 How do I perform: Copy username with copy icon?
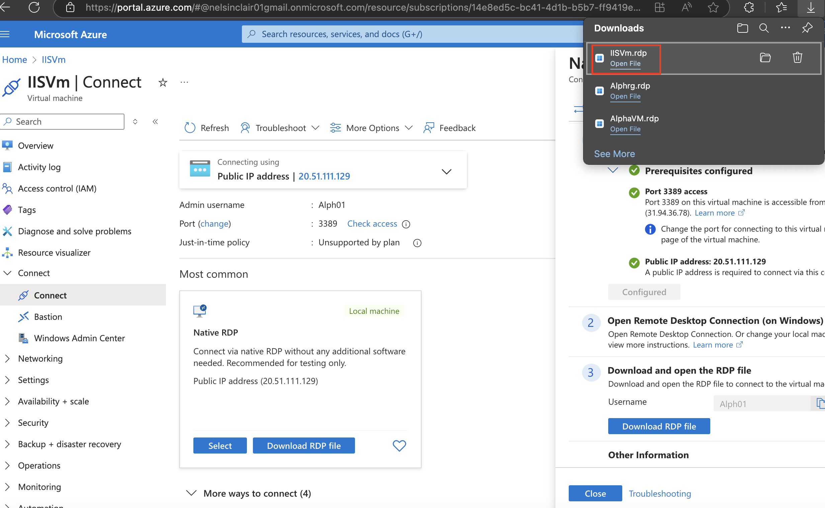tap(820, 403)
